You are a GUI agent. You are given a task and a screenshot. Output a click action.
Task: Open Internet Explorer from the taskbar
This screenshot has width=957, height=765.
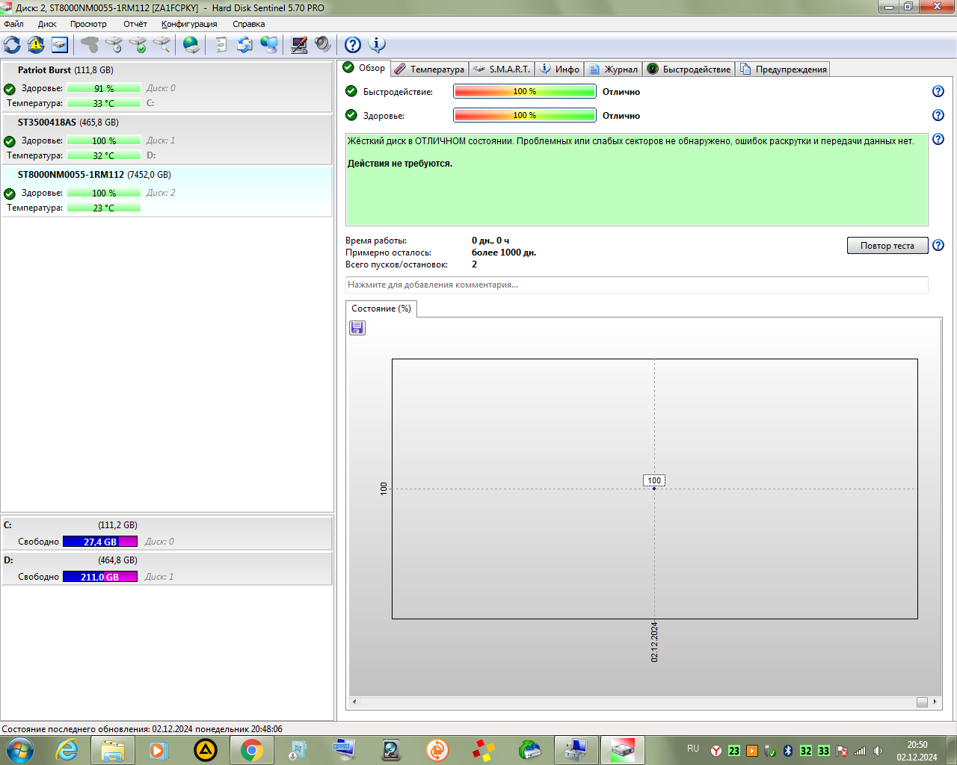tap(67, 750)
